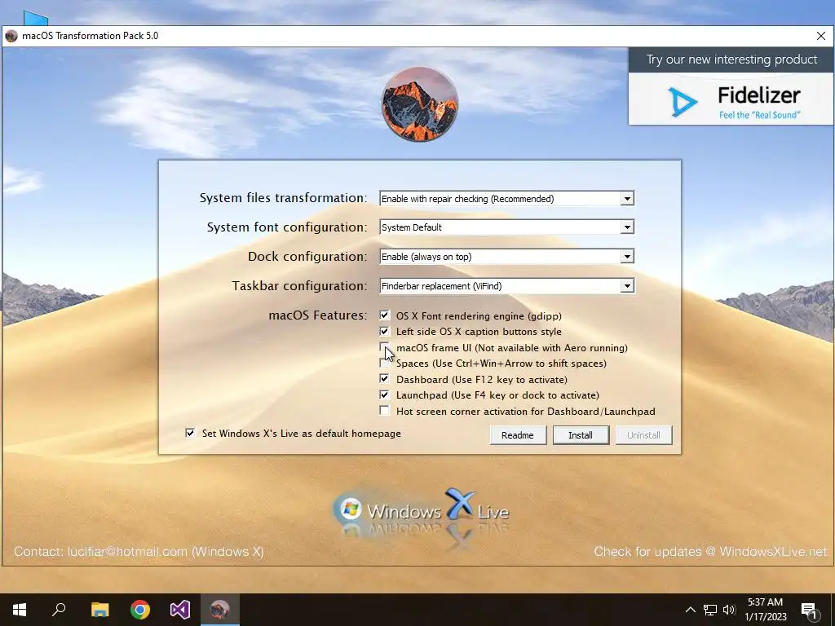This screenshot has width=835, height=626.
Task: Open the Readme button
Action: point(518,435)
